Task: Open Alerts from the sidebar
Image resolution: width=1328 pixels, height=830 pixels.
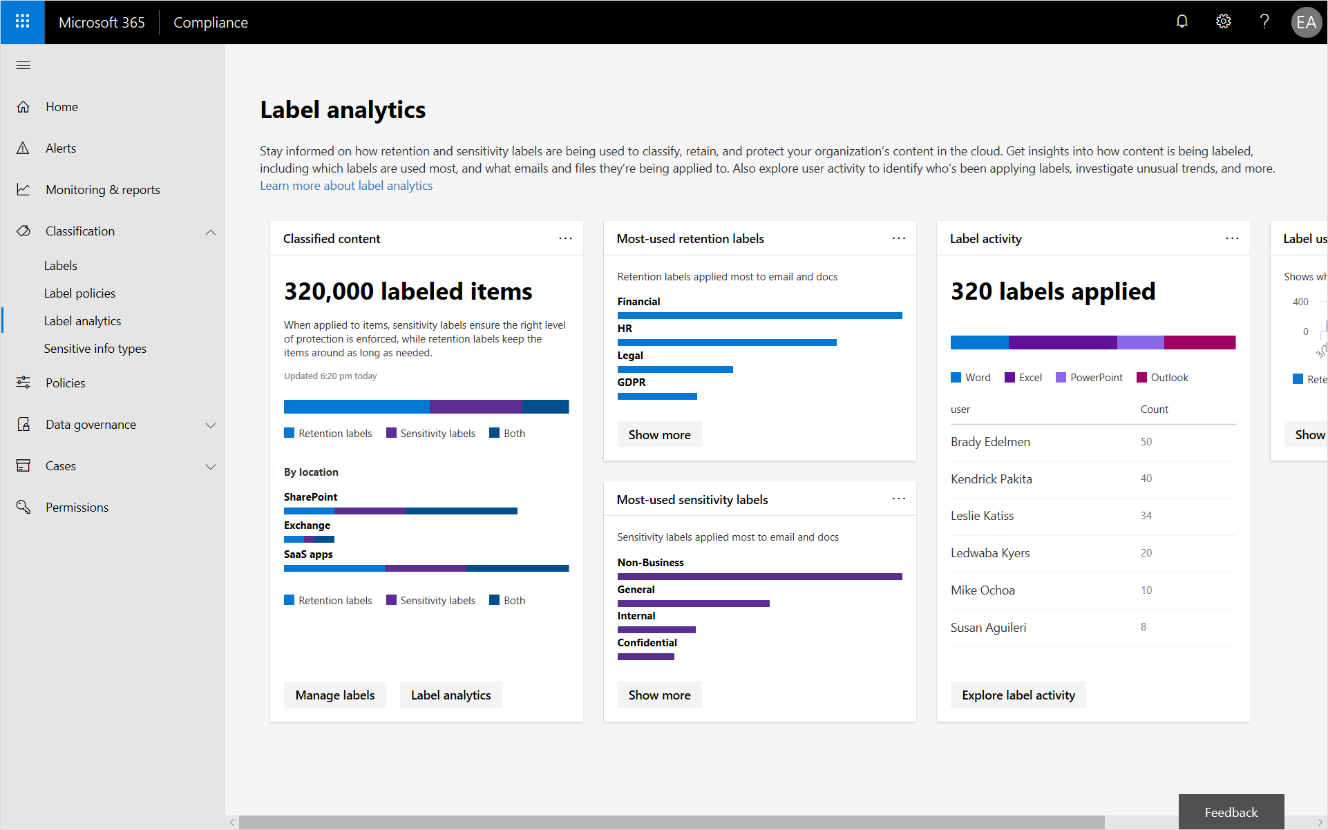Action: pos(61,148)
